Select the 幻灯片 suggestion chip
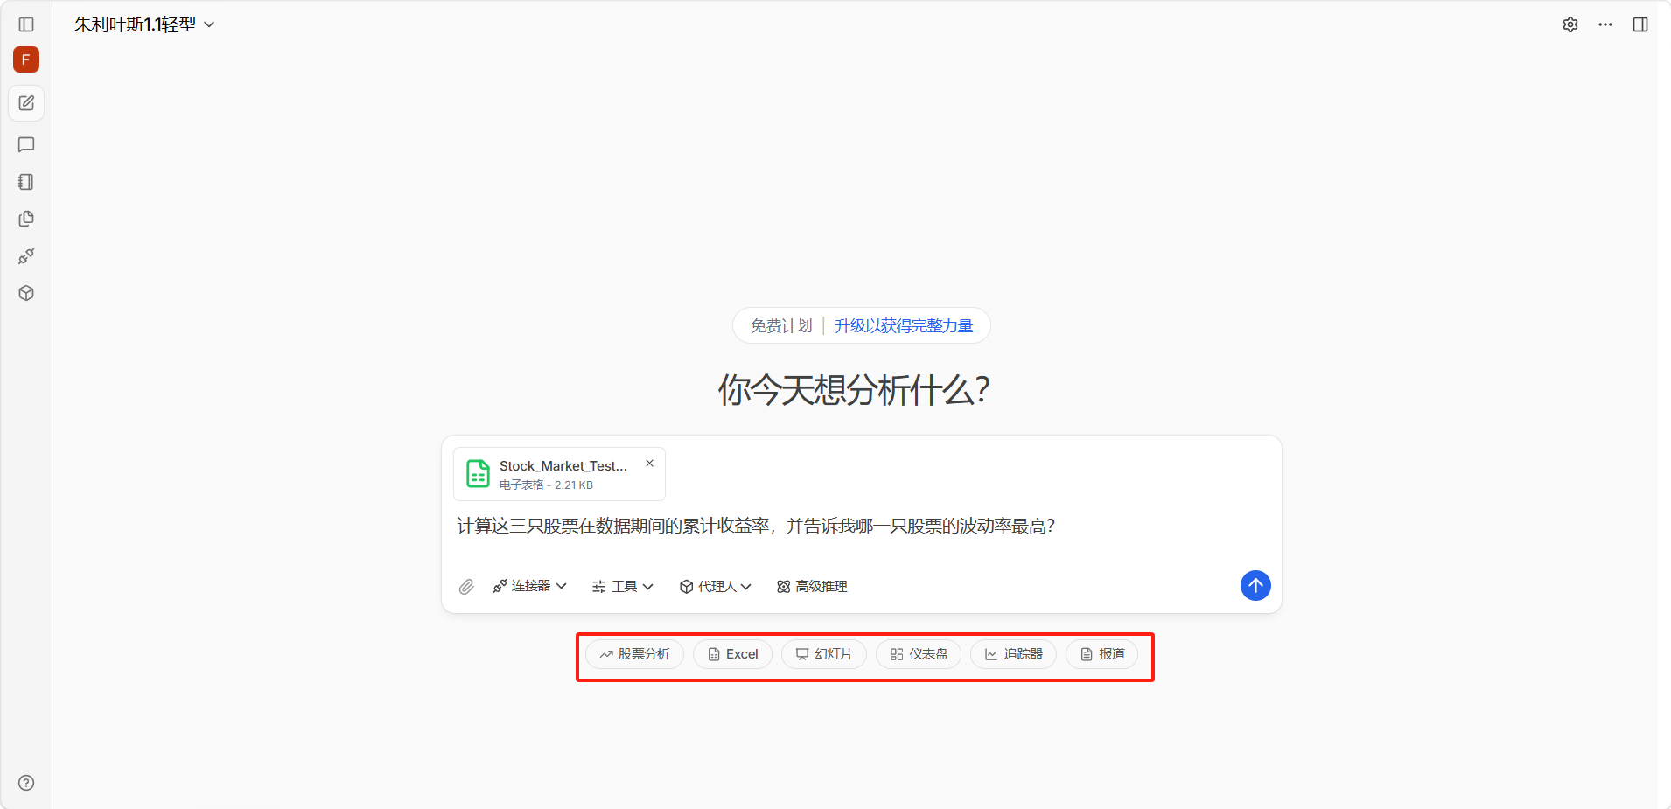Screen dimensions: 1671x809 click(x=824, y=654)
